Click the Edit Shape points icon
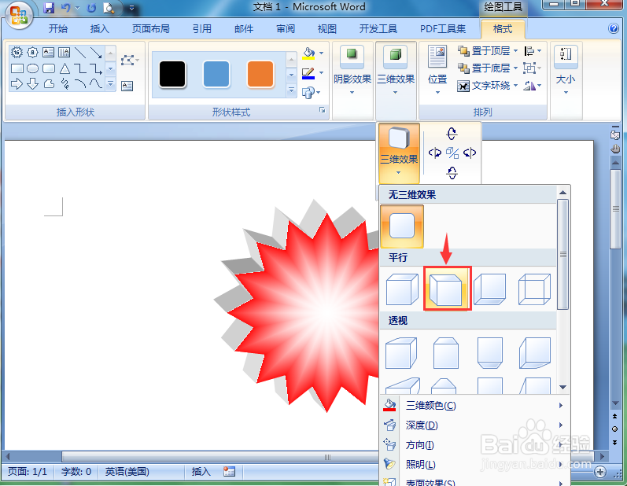627x486 pixels. 129,61
